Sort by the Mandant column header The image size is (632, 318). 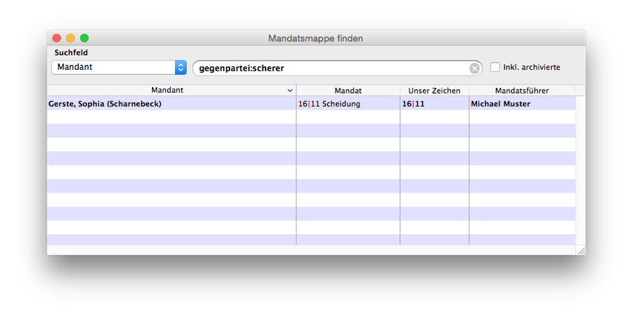point(167,91)
